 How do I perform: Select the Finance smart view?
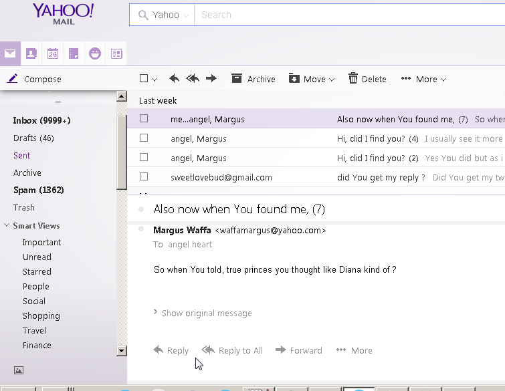point(37,346)
